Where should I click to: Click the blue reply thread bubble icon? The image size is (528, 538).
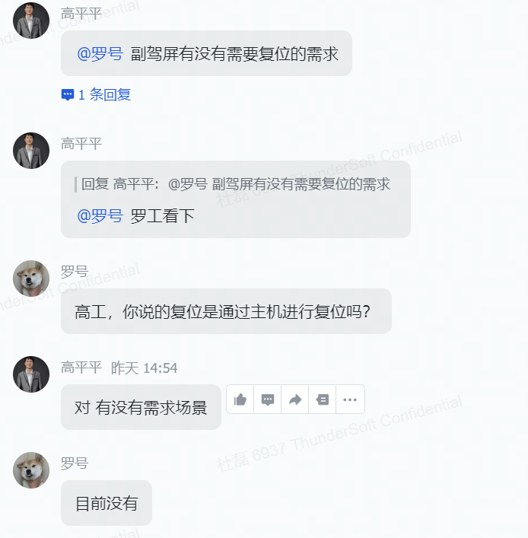pyautogui.click(x=68, y=94)
